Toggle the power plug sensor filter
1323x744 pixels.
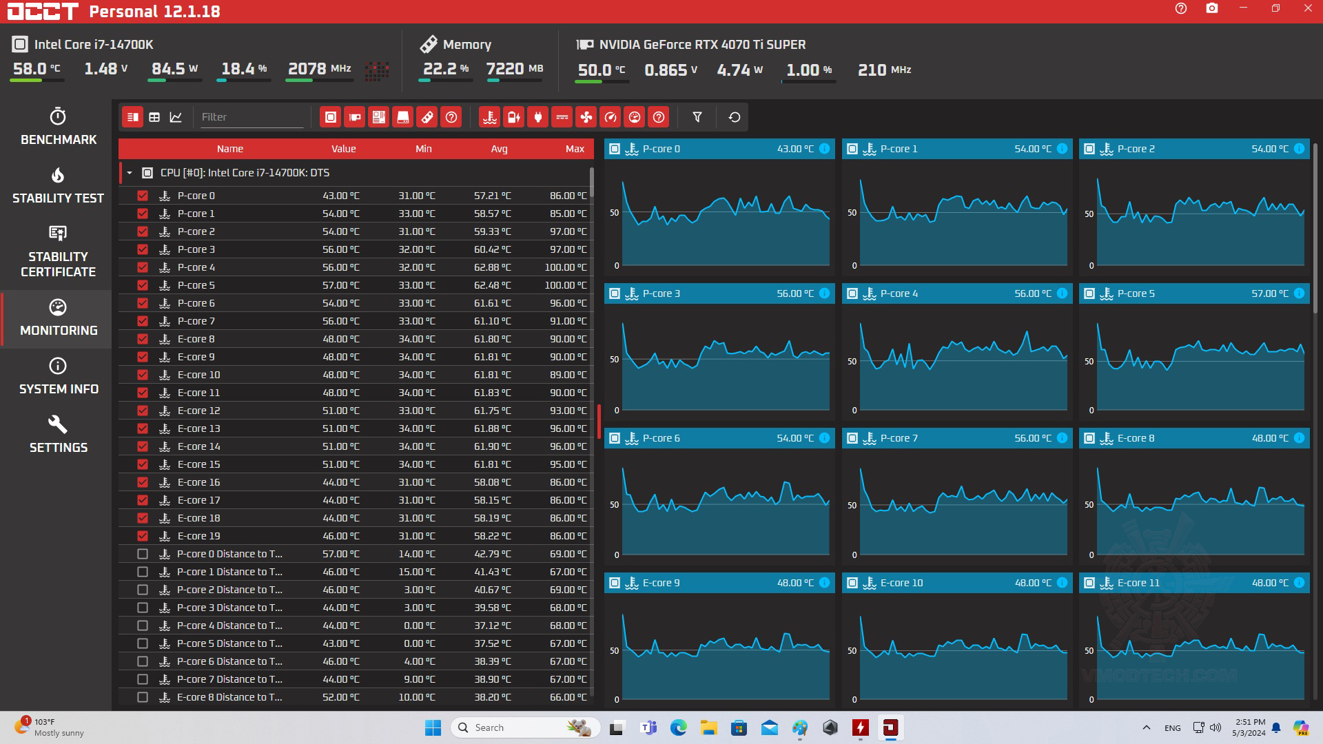click(x=538, y=117)
